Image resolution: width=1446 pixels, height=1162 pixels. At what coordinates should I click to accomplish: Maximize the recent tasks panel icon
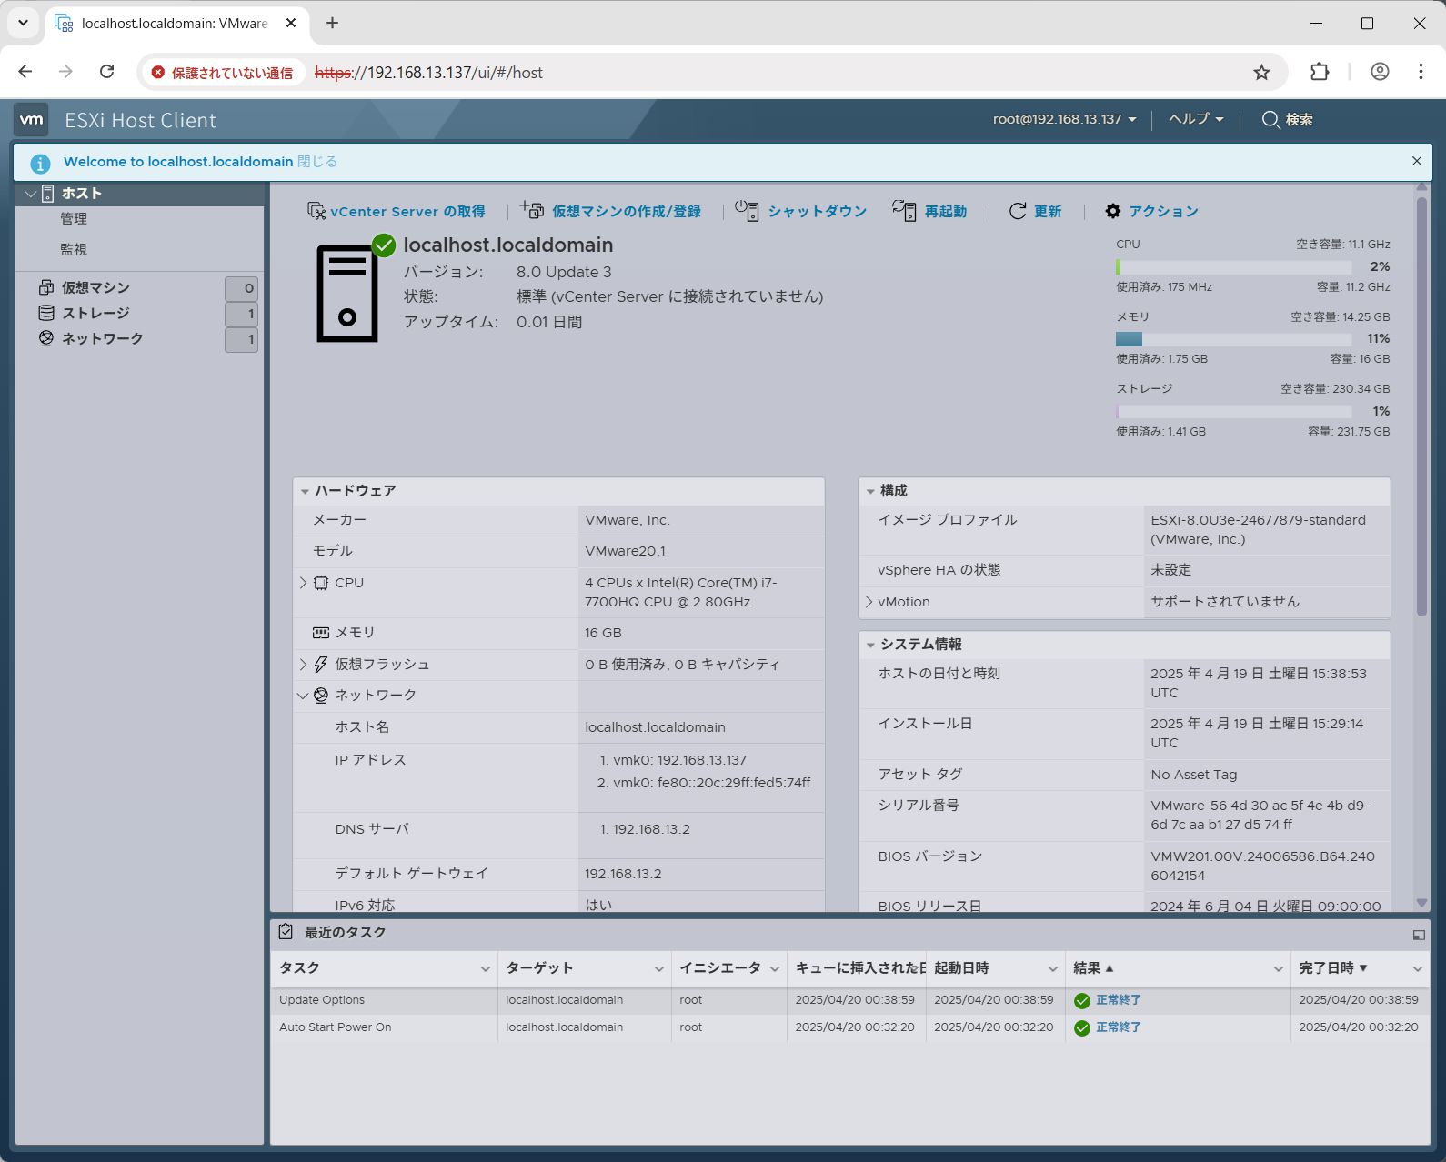pyautogui.click(x=1419, y=935)
